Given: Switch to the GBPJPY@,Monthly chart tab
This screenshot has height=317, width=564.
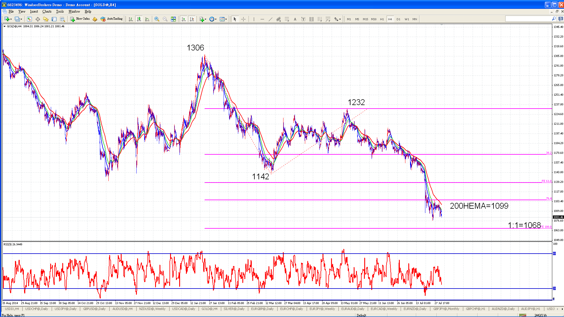Looking at the screenshot, I should pyautogui.click(x=446, y=309).
